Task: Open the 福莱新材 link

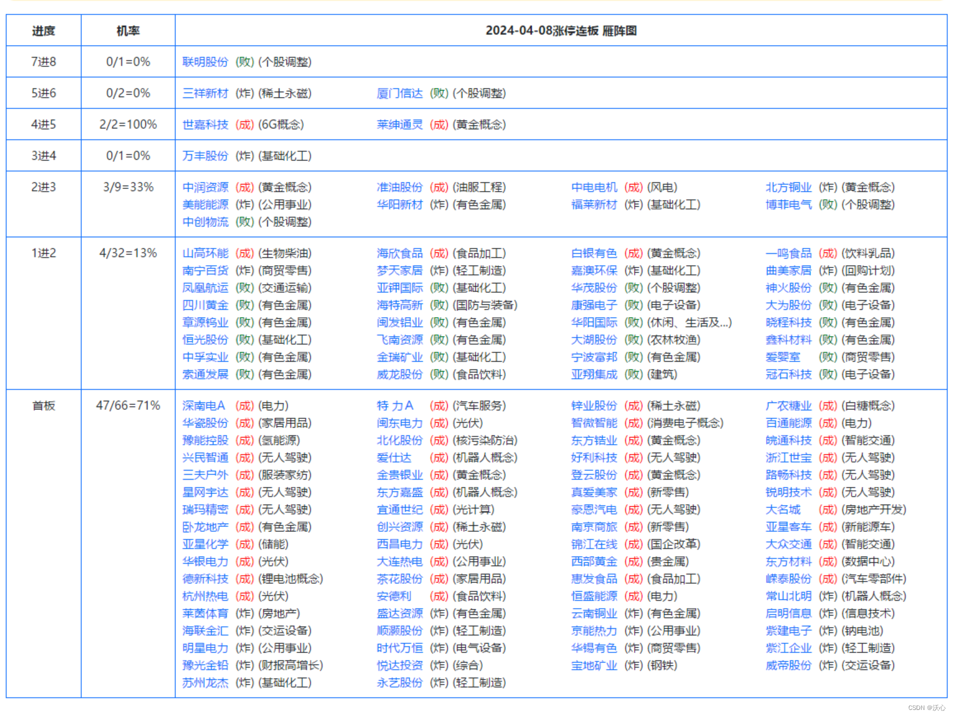Action: (594, 204)
